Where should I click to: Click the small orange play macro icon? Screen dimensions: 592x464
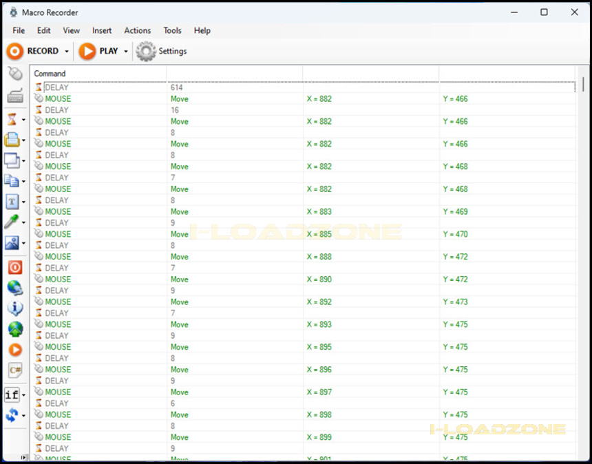[x=15, y=350]
